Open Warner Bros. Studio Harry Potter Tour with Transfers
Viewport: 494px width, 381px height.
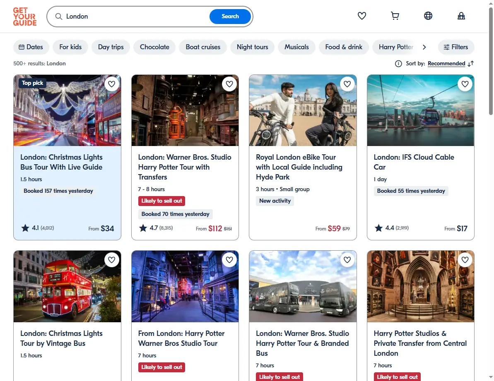(x=185, y=167)
